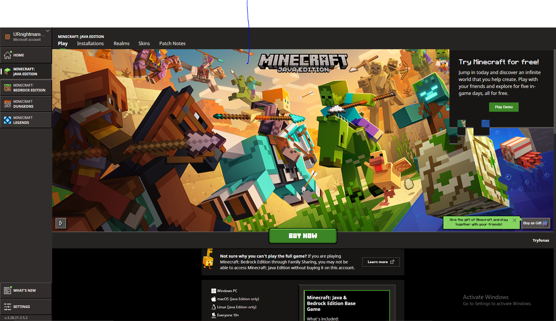Select Minecraft Java Edition grass block icon
This screenshot has height=321, width=556.
click(x=8, y=71)
